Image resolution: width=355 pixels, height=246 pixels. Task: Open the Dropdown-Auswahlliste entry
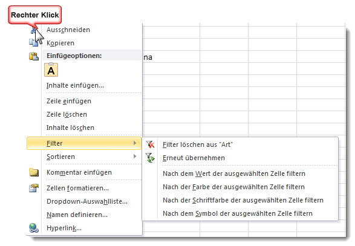[87, 201]
